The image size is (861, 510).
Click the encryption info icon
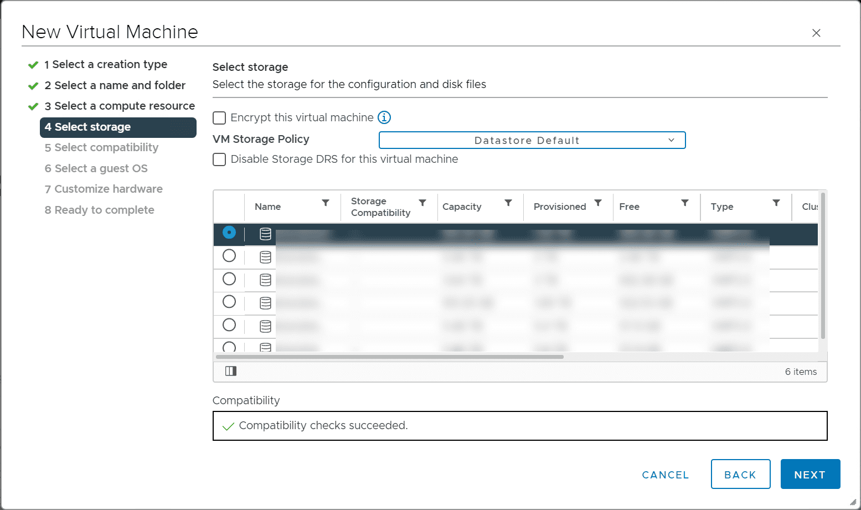coord(384,117)
